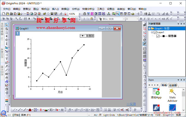The width and height of the screenshot is (186, 117).
Task: Click the 销售额 legend in the graph
Action: point(87,36)
